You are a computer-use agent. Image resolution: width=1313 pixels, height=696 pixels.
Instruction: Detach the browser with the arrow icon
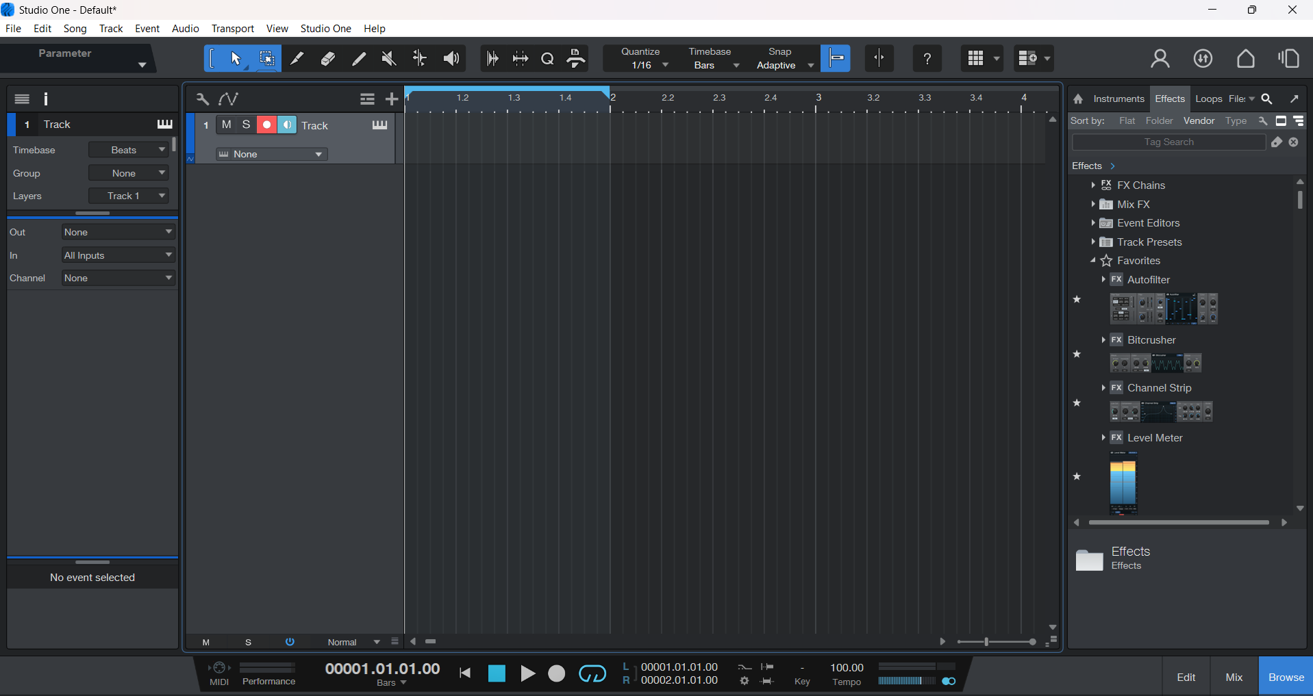[x=1295, y=99]
